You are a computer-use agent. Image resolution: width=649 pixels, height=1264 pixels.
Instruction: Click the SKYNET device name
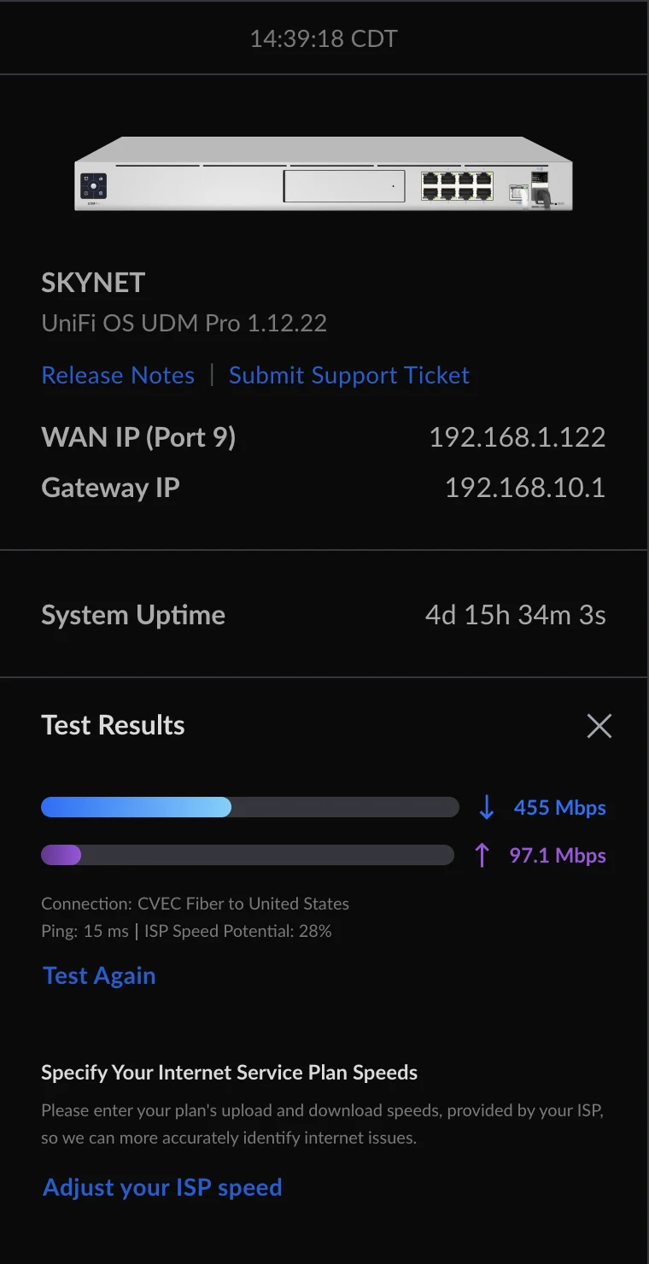93,282
